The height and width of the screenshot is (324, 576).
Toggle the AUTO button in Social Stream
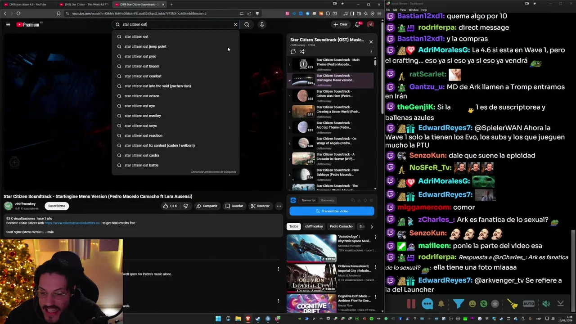(x=529, y=304)
